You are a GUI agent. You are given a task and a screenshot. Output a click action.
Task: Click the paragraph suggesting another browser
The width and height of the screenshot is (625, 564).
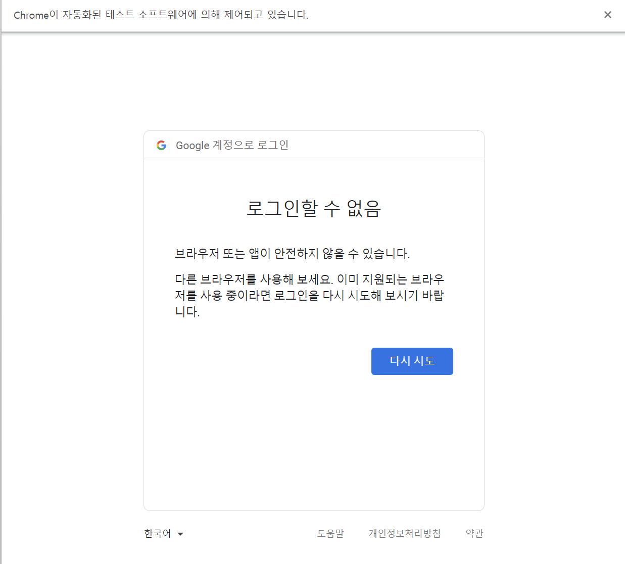[x=309, y=295]
